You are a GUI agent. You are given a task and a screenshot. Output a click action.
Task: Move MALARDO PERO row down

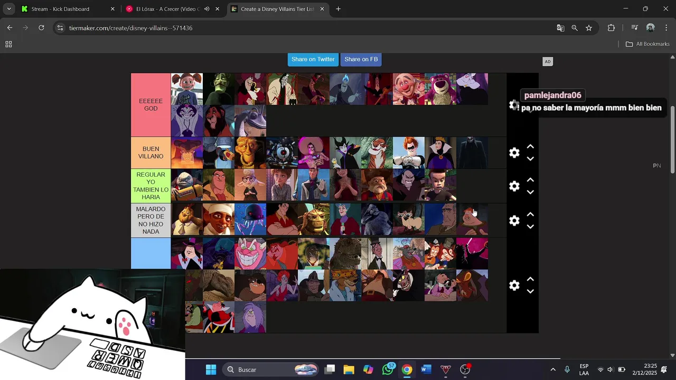click(530, 226)
